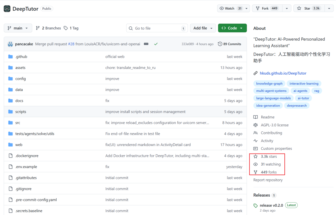Viewport: 336px width, 215px height.
Task: Click the Activity pulse icon
Action: click(x=255, y=141)
